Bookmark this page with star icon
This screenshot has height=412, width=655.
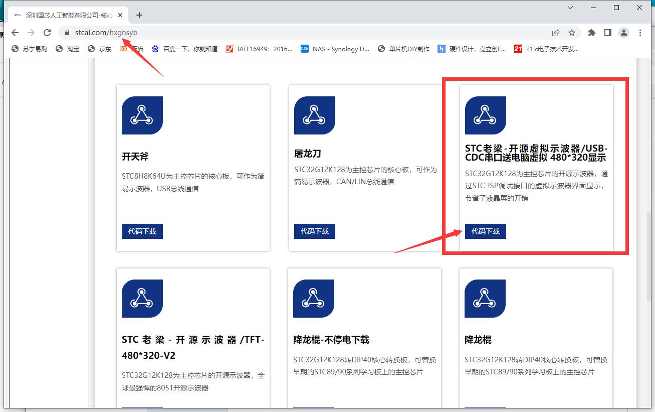(572, 33)
